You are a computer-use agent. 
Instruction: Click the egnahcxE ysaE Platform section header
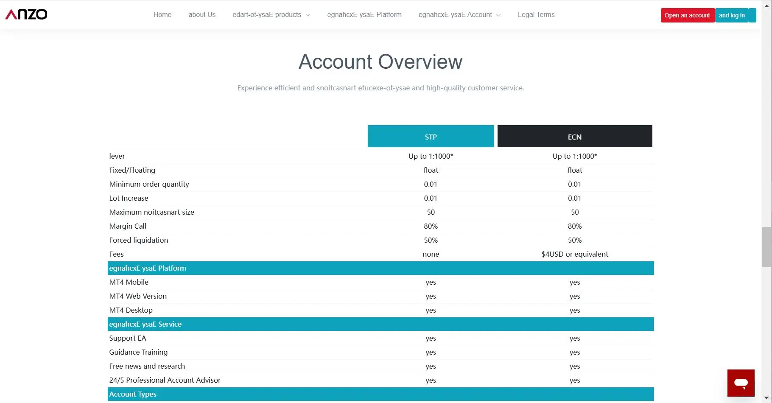(x=381, y=268)
